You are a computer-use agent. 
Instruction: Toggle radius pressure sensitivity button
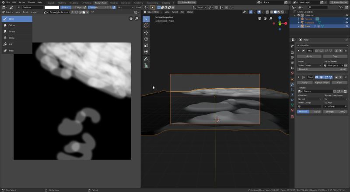click(84, 7)
